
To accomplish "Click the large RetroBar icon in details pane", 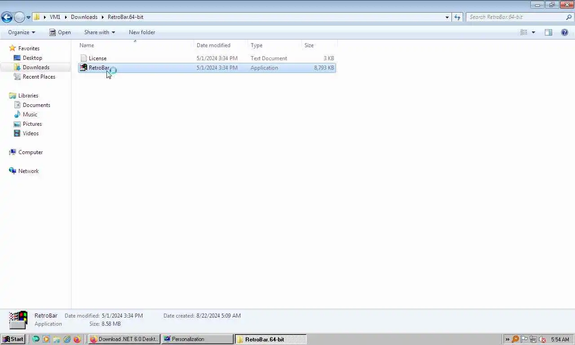I will click(x=18, y=320).
